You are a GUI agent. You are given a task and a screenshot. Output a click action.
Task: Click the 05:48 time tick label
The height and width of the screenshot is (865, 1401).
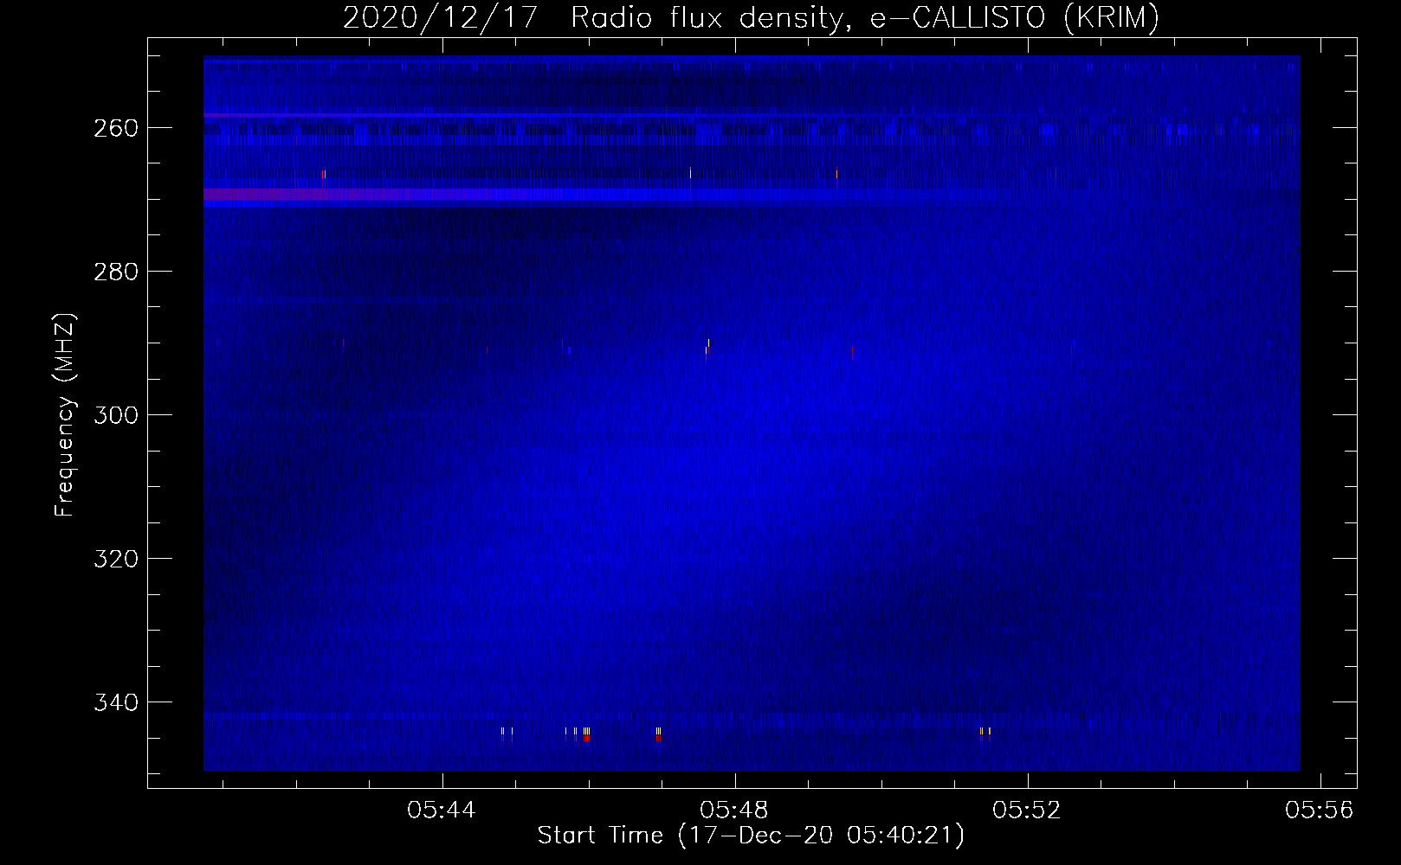pyautogui.click(x=734, y=811)
